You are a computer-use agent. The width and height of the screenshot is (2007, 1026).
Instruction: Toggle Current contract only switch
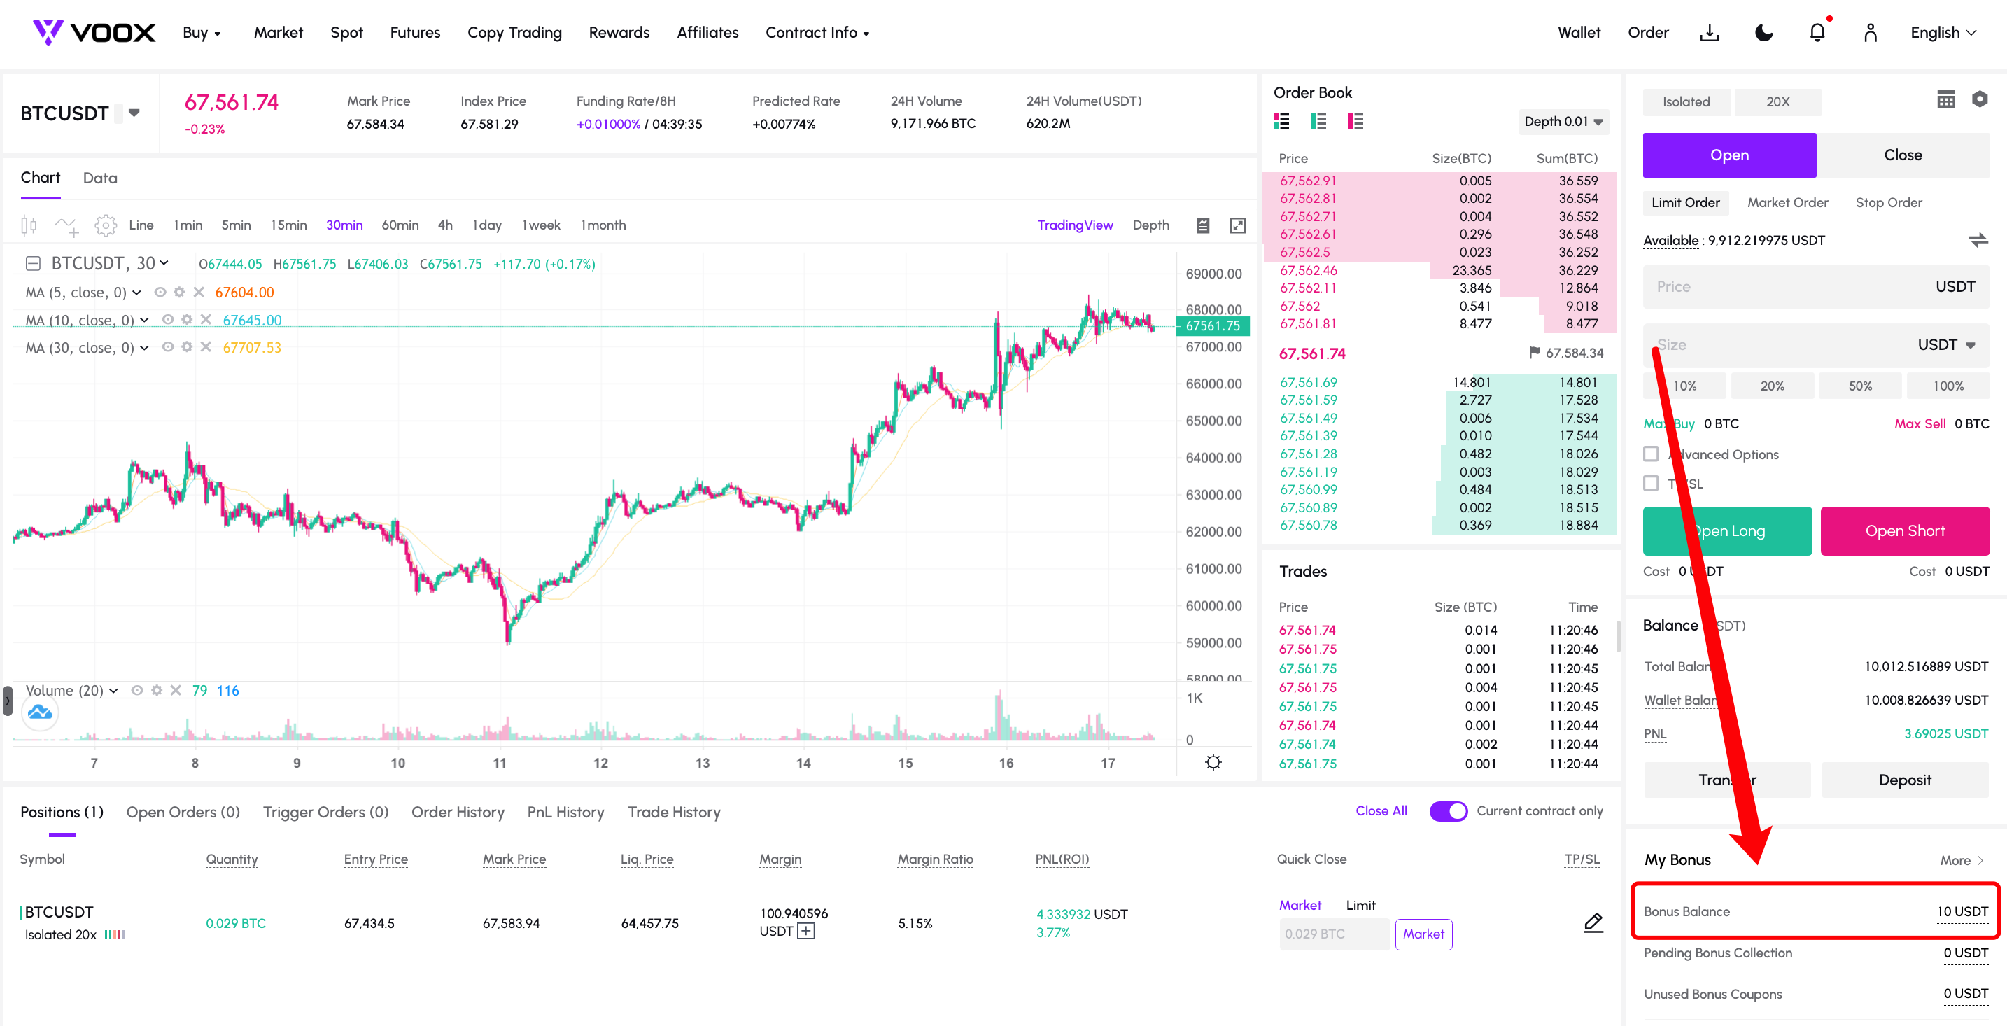point(1448,811)
